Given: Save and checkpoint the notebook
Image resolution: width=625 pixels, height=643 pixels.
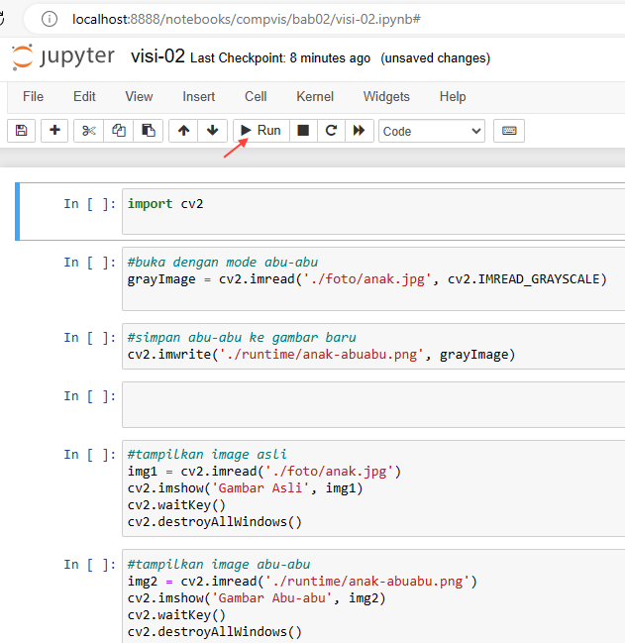Looking at the screenshot, I should click(22, 131).
